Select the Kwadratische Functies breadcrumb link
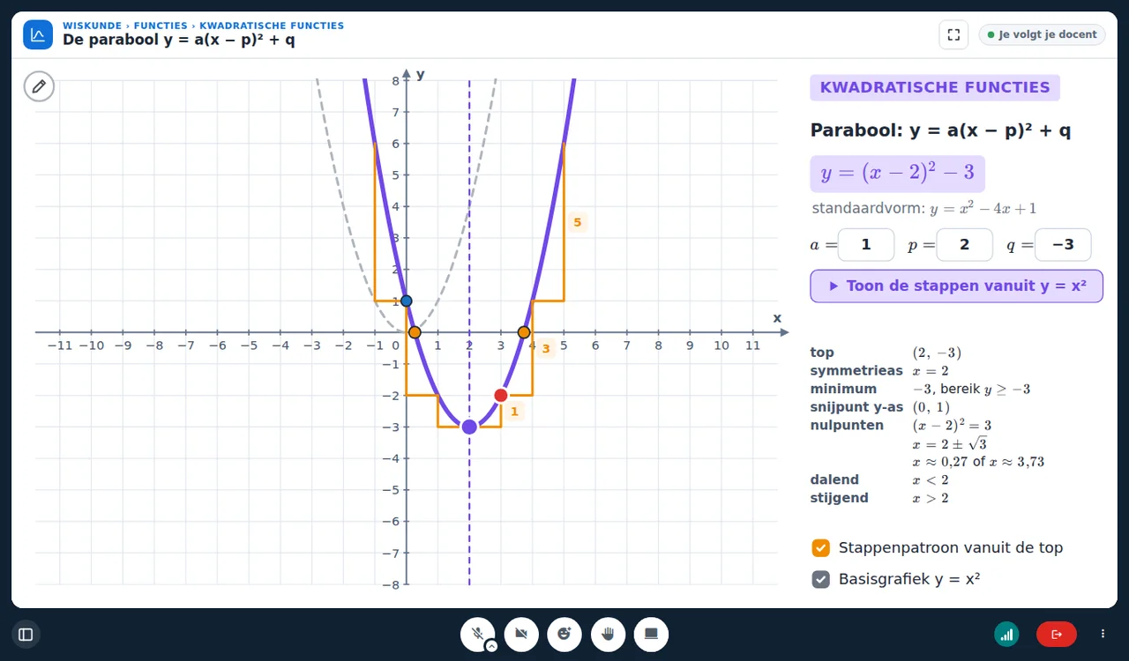 [x=272, y=26]
